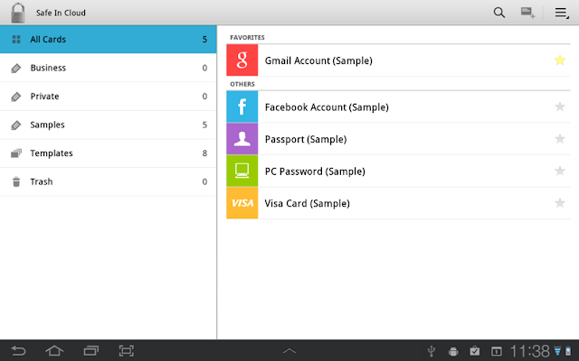Open the recent apps button
The image size is (579, 361).
(x=90, y=351)
